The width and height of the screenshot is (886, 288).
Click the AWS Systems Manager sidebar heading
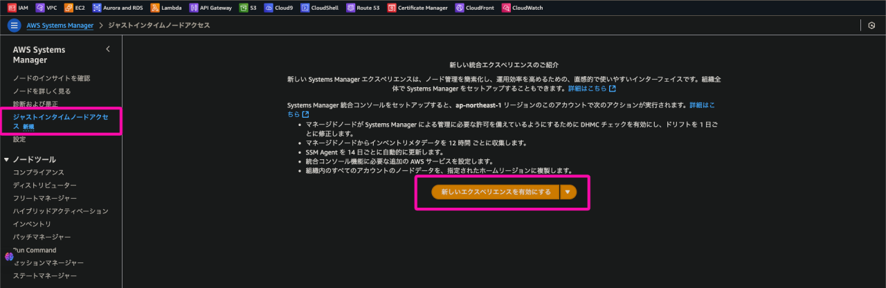(39, 55)
